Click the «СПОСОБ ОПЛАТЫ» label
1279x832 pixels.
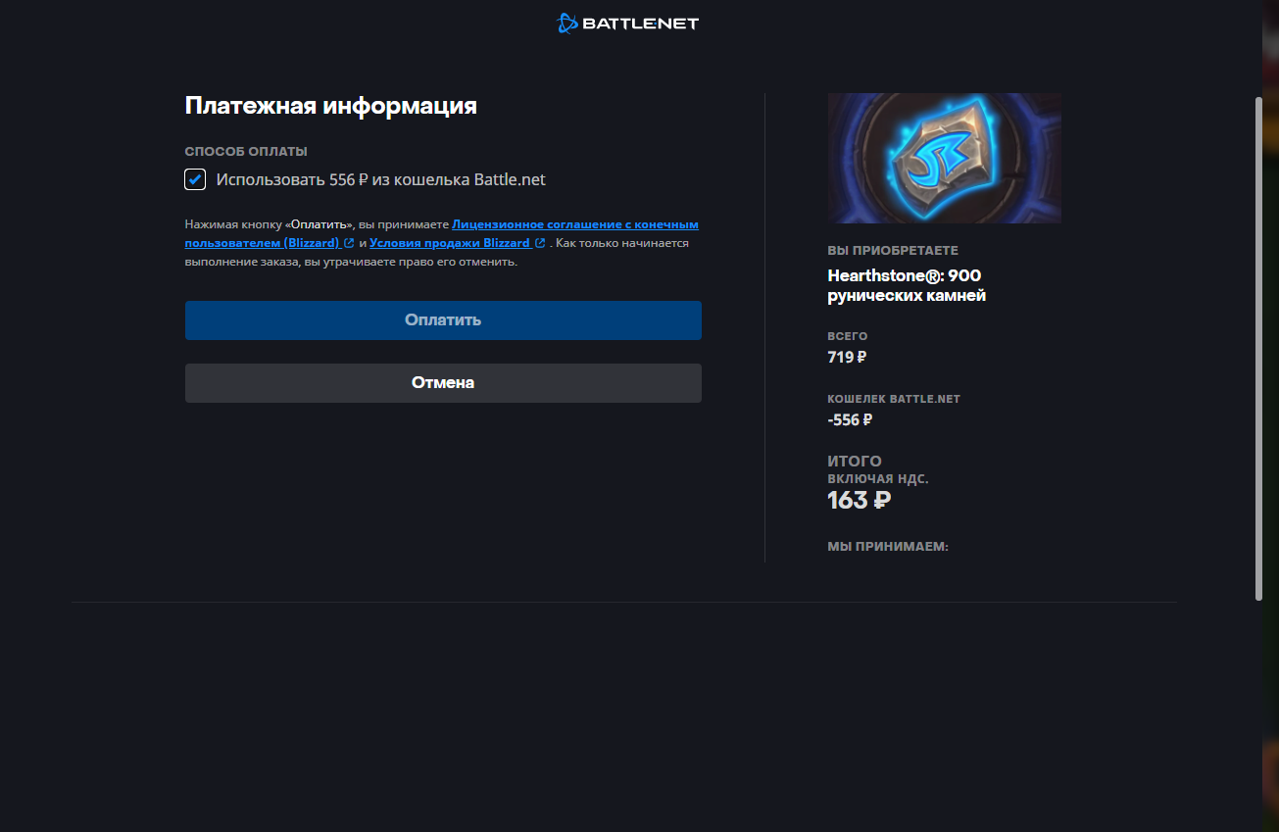[246, 152]
